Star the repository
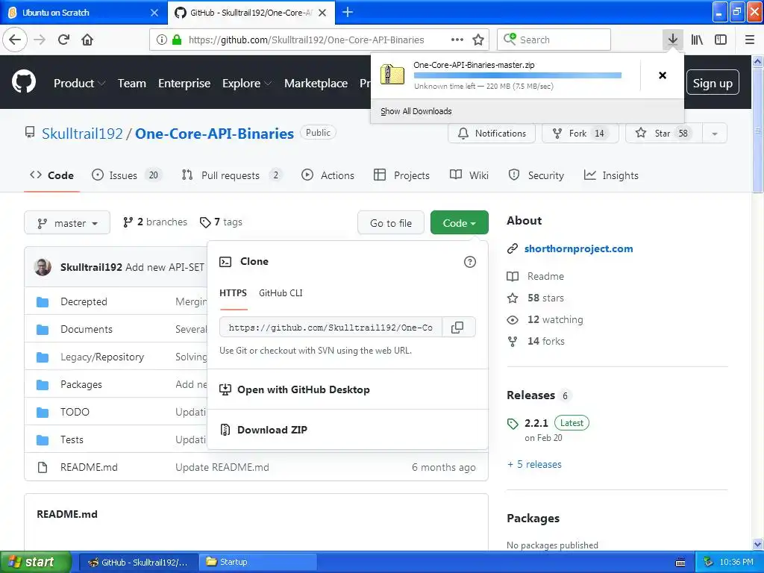The image size is (764, 573). 663,134
